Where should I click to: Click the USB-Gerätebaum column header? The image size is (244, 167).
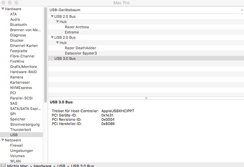[x=146, y=10]
